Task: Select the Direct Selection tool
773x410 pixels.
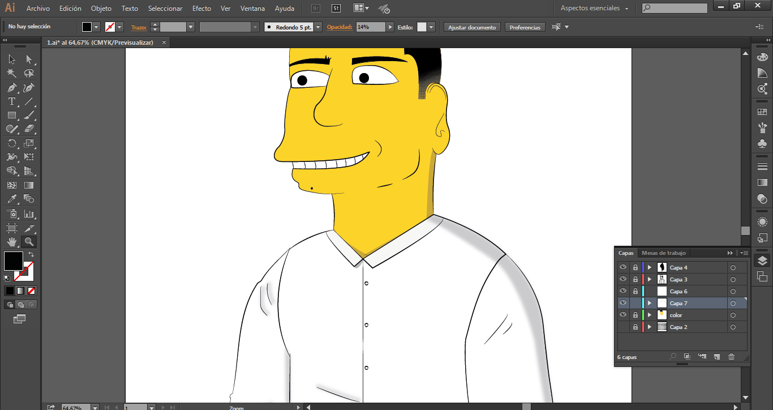Action: tap(29, 59)
